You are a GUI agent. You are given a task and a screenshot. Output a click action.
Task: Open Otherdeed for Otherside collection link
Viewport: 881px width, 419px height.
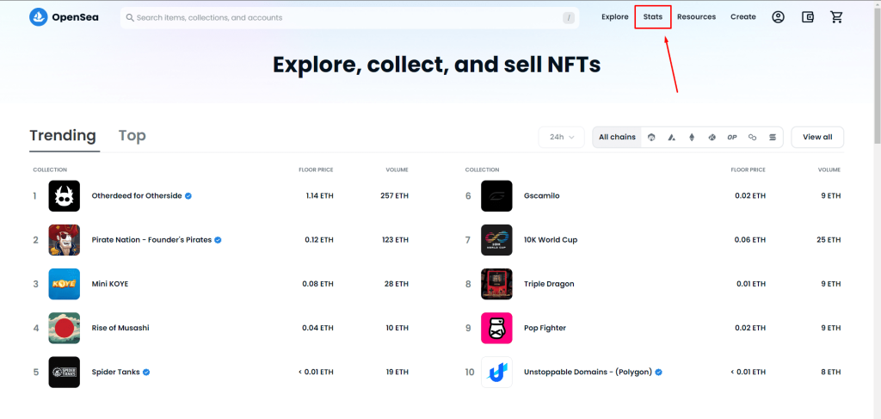(137, 195)
